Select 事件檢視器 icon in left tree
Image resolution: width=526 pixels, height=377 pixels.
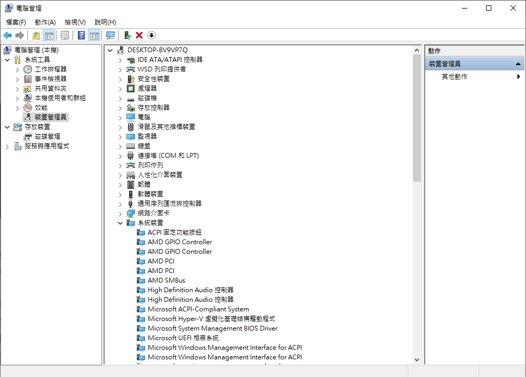pyautogui.click(x=28, y=79)
